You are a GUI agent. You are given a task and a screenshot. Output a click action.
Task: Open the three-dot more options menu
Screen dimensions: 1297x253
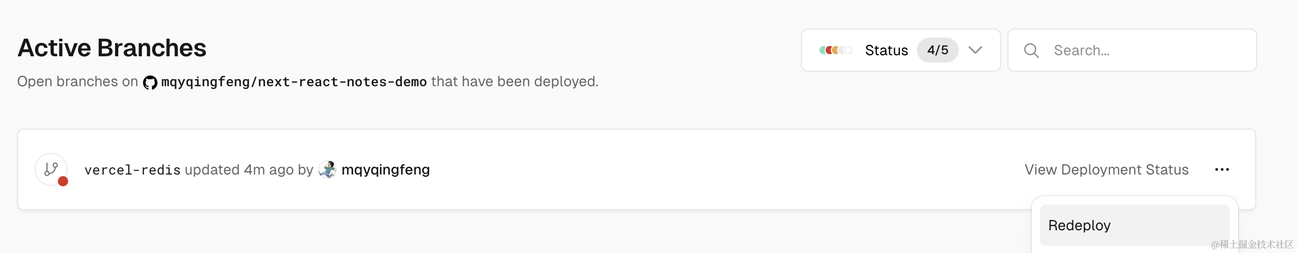(x=1222, y=170)
